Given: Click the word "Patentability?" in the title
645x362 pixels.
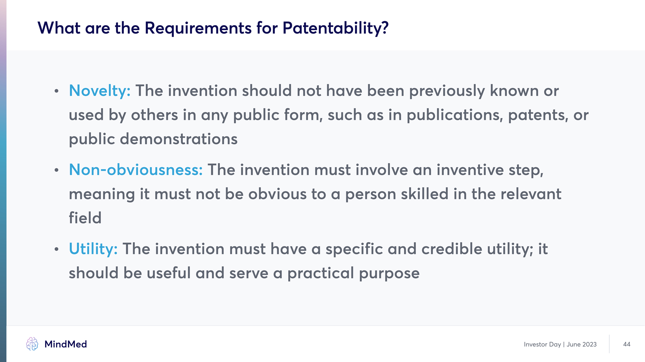Looking at the screenshot, I should tap(335, 28).
